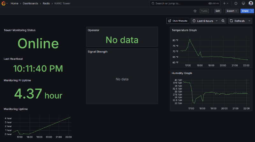This screenshot has width=255, height=142.
Task: Click the clock icon in time picker
Action: 194,21
